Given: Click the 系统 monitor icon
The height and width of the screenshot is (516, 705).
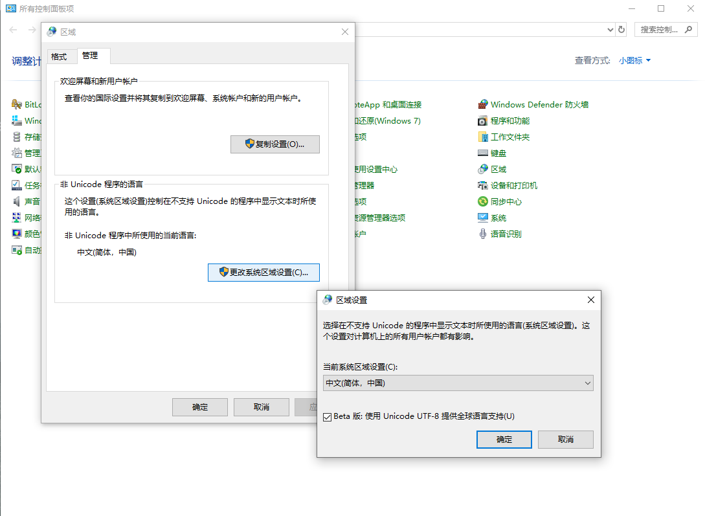Looking at the screenshot, I should coord(483,218).
